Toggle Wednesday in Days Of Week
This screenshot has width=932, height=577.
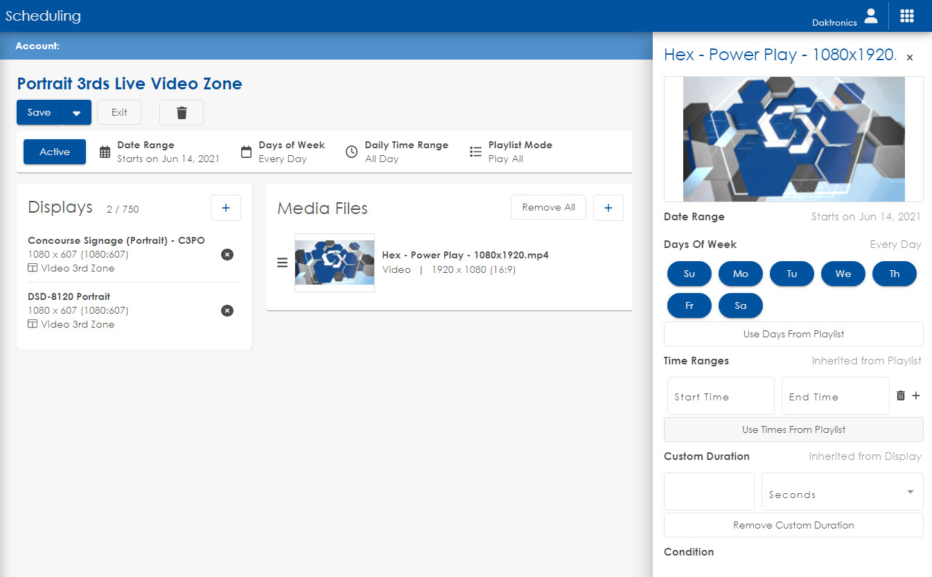[x=843, y=274]
